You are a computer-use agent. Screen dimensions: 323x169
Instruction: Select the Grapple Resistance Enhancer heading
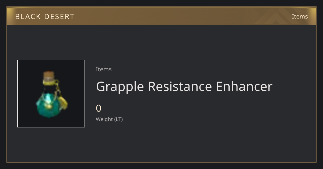tap(184, 87)
